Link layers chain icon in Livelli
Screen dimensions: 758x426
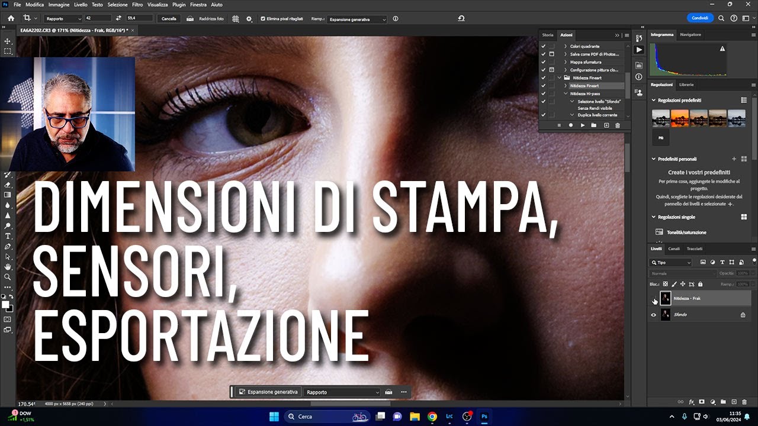click(x=680, y=402)
